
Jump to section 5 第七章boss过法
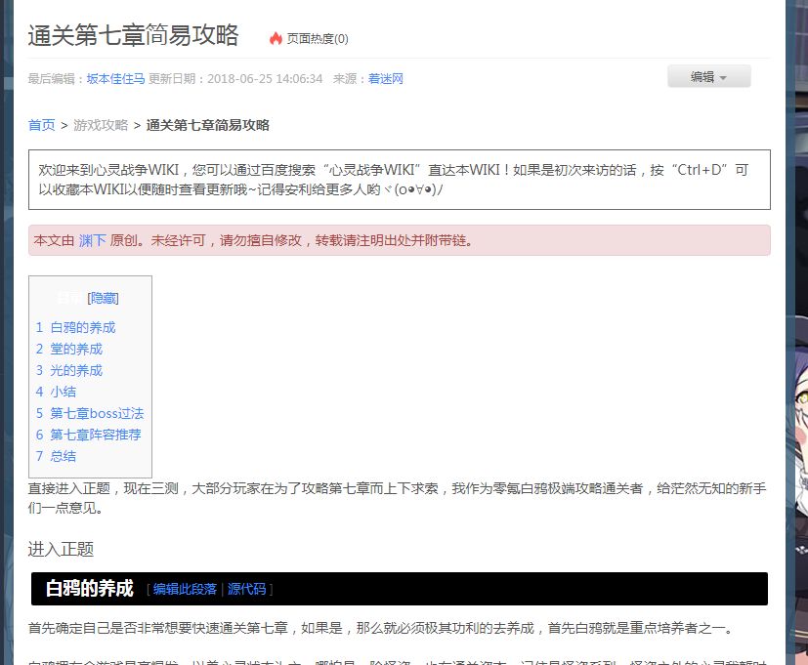click(90, 413)
